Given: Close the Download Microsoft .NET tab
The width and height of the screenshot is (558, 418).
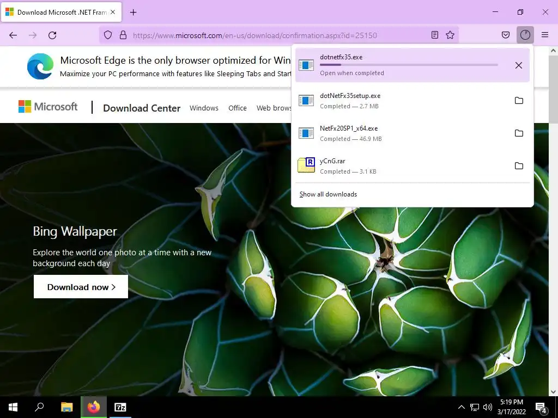Looking at the screenshot, I should click(112, 12).
